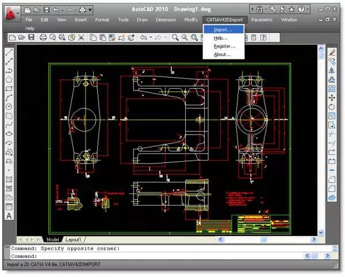The image size is (345, 277).
Task: Select the Rectangle draw tool
Action: tap(9, 89)
